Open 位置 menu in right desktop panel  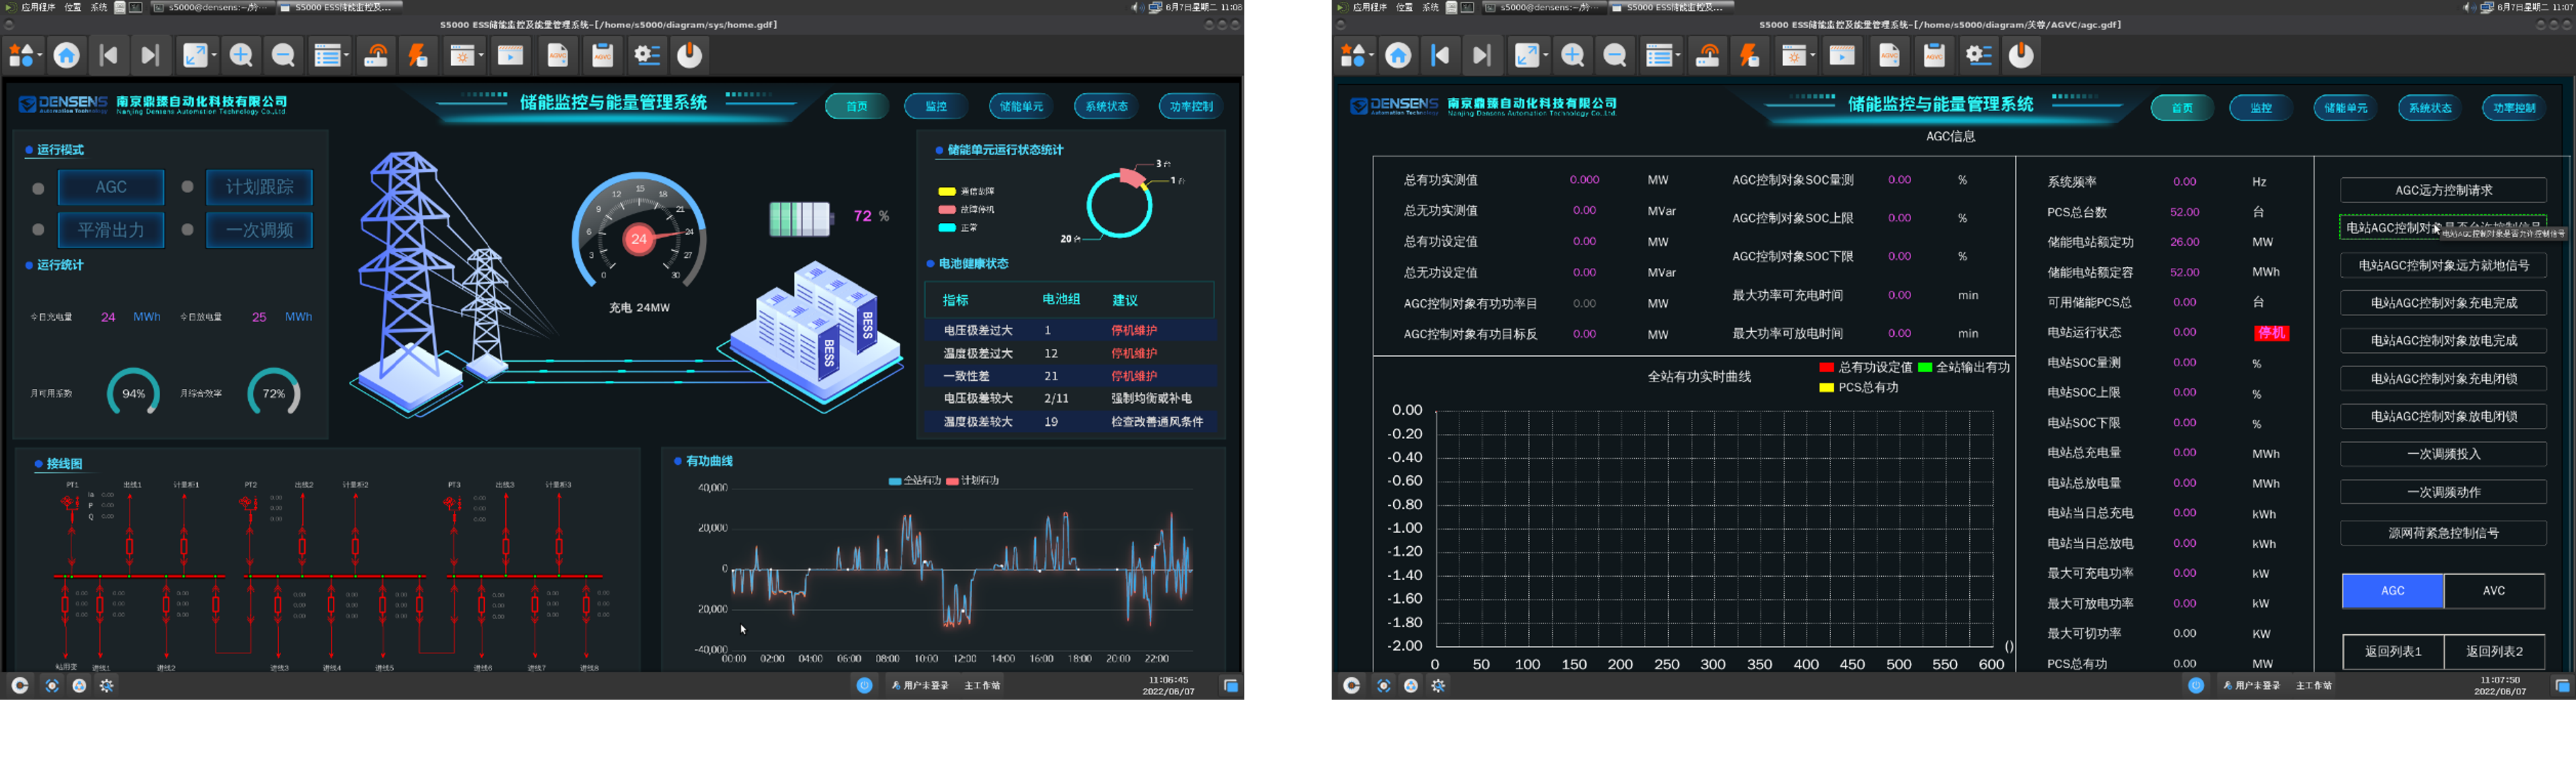(1404, 7)
